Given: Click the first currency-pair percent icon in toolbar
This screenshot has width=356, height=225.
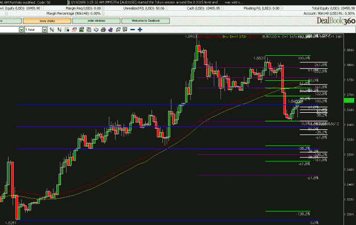Looking at the screenshot, I should point(52,30).
